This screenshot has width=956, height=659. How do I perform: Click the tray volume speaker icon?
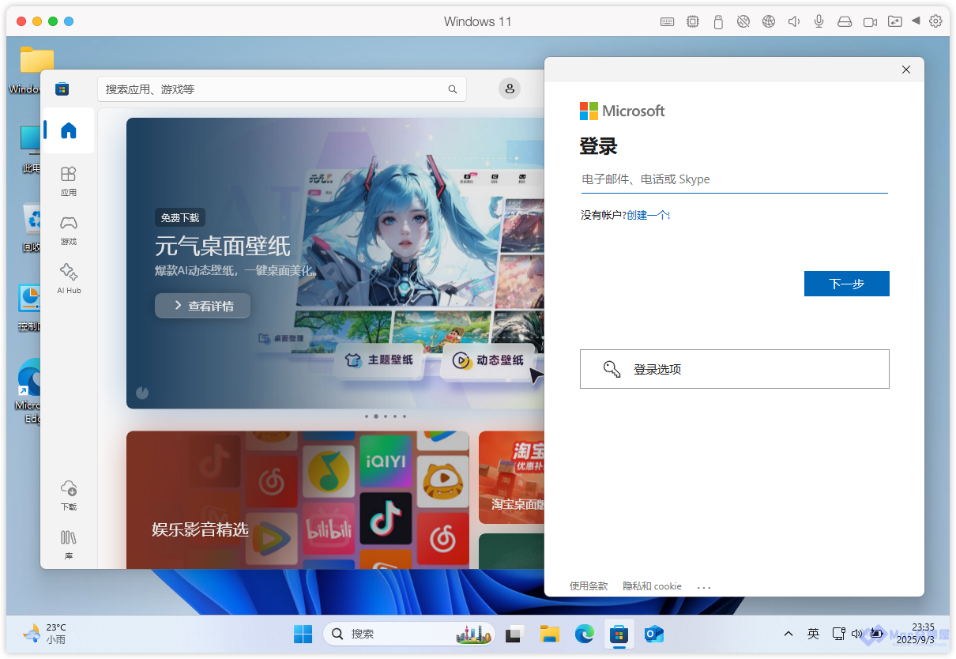(x=857, y=634)
